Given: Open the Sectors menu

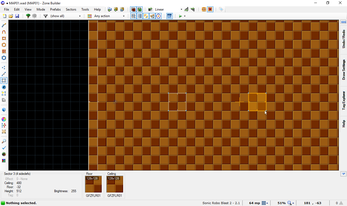Looking at the screenshot, I should 71,9.
